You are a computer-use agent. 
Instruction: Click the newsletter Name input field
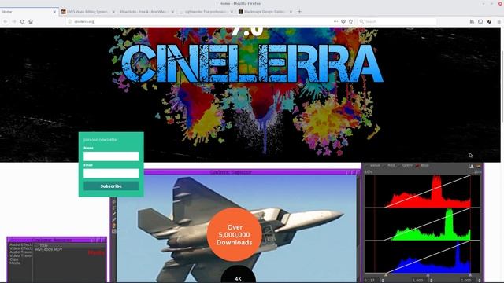tap(111, 156)
